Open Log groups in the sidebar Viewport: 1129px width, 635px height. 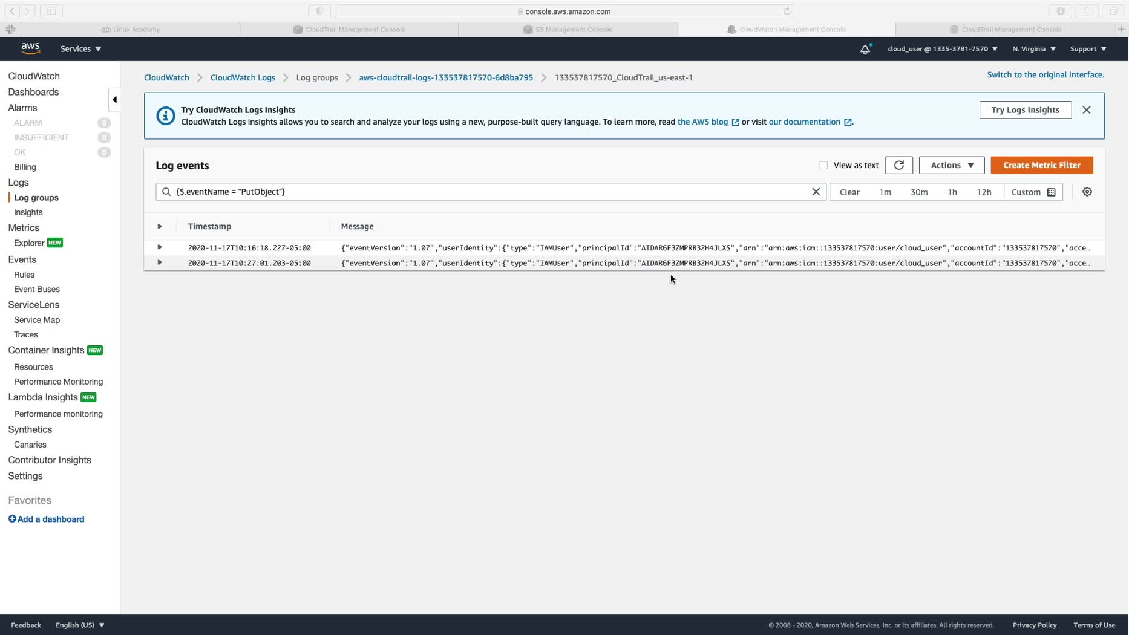pos(36,198)
